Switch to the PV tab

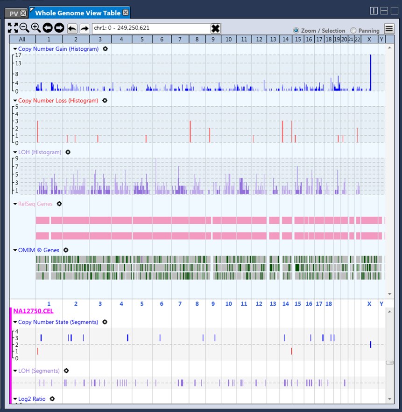tap(14, 14)
